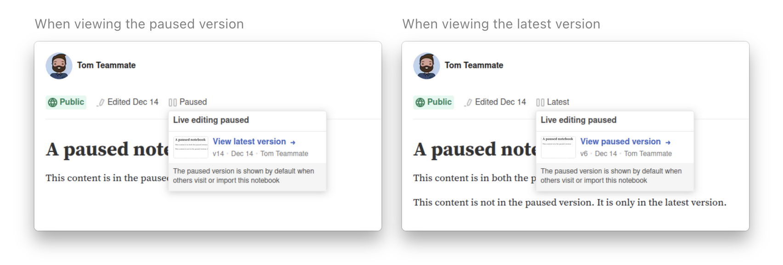Click the notebook thumbnail in the right popover

pos(558,147)
